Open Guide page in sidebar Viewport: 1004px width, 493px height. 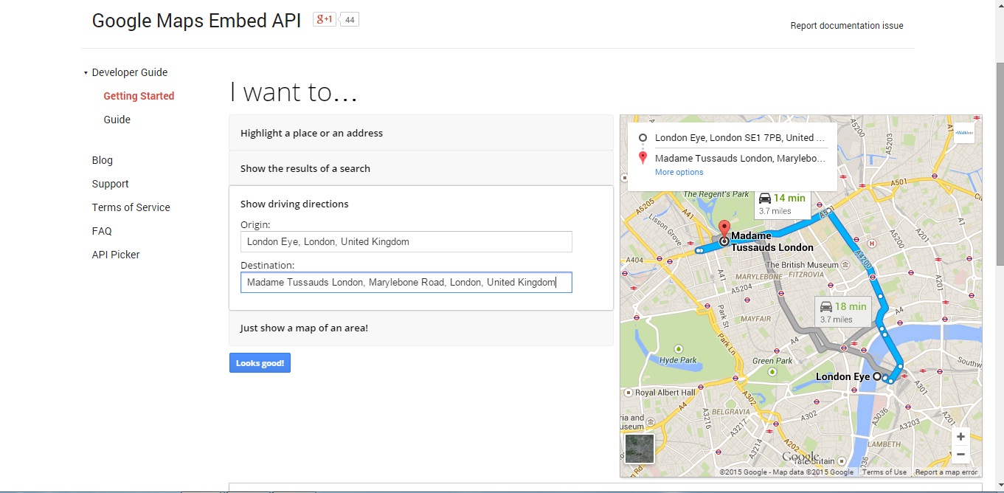[x=117, y=120]
